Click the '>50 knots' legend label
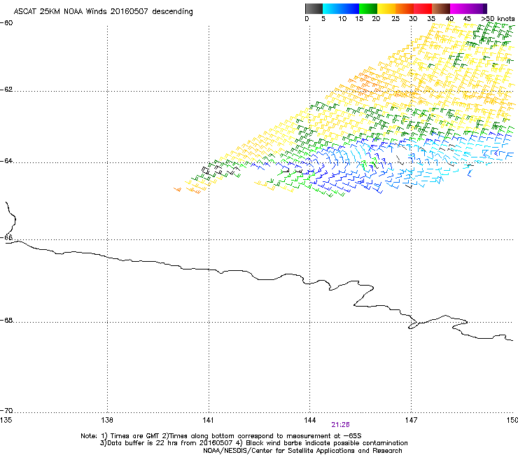518x455 pixels. (498, 19)
